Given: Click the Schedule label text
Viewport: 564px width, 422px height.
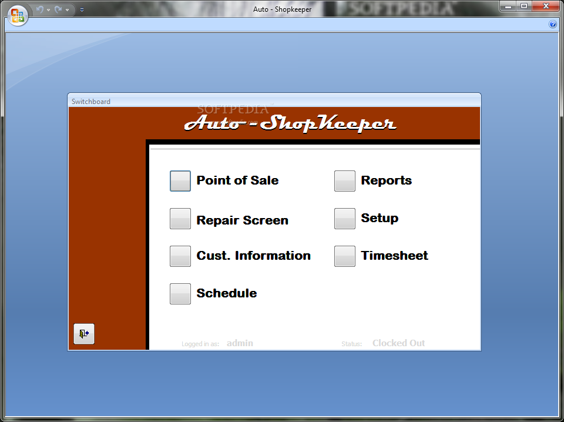Looking at the screenshot, I should coord(227,293).
